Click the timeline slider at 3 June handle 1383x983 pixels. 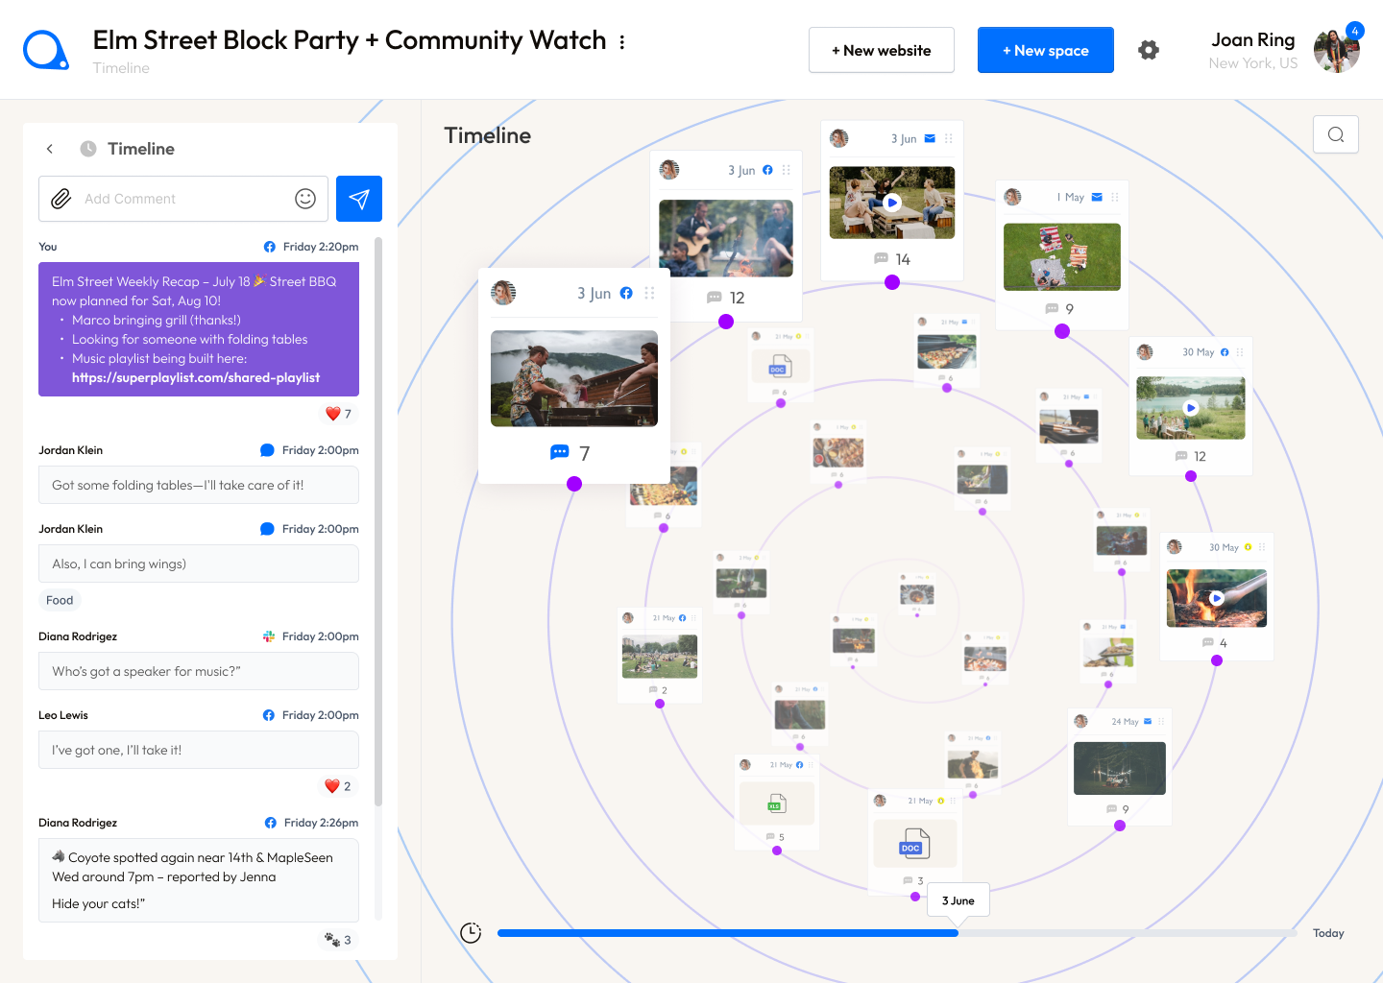(x=958, y=932)
